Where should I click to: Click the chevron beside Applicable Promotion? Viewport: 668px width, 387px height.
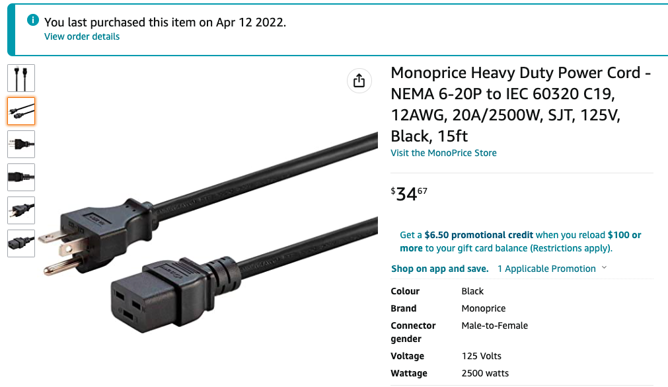[x=604, y=268]
